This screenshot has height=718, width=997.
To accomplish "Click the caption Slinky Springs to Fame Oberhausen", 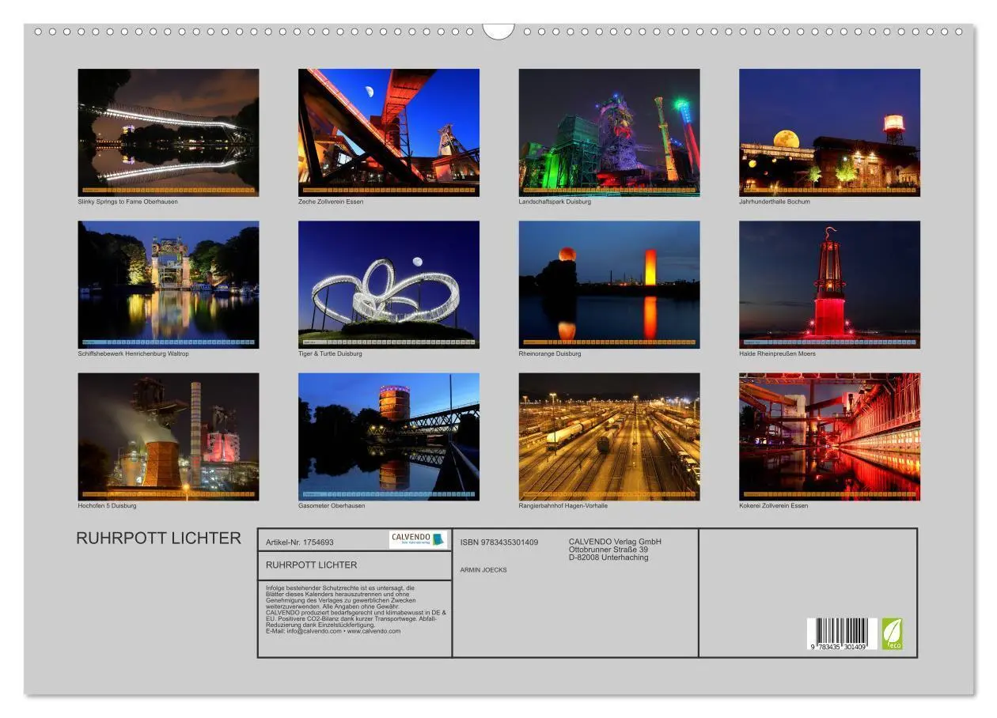I will [128, 202].
